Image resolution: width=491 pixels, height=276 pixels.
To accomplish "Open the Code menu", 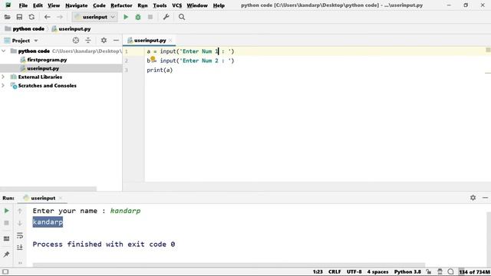I will tap(99, 5).
